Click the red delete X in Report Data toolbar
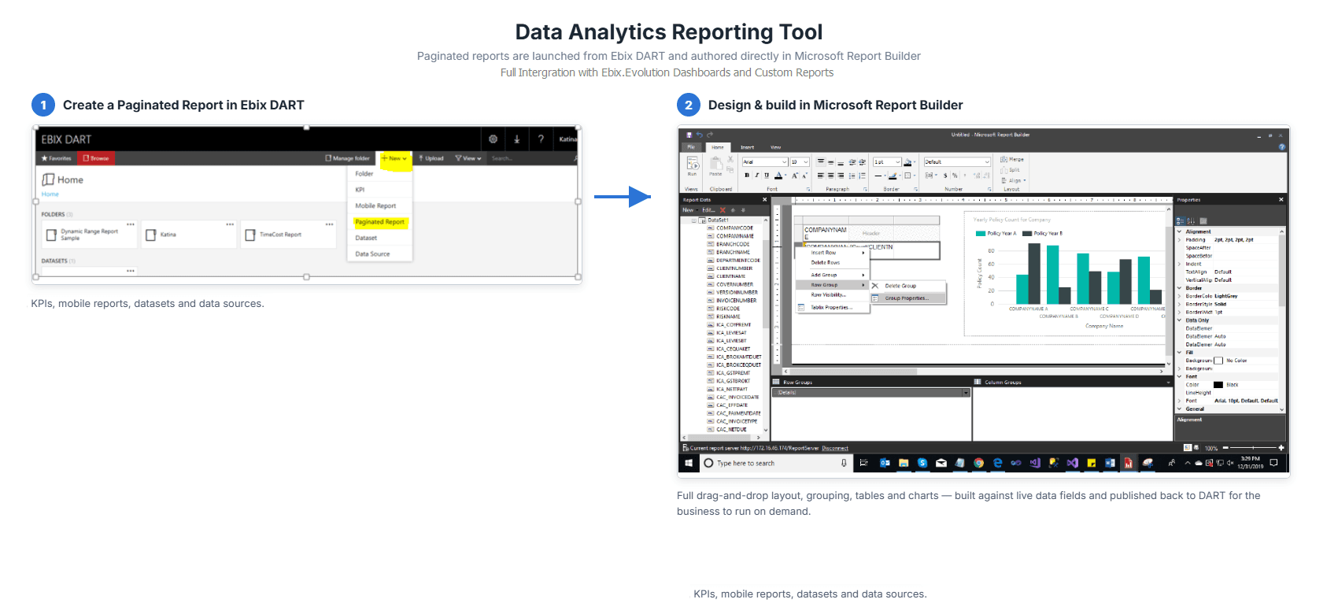 [x=723, y=210]
